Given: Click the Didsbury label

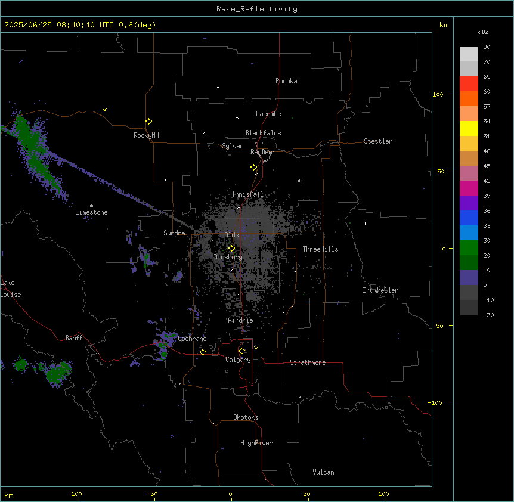Looking at the screenshot, I should click(x=228, y=257).
